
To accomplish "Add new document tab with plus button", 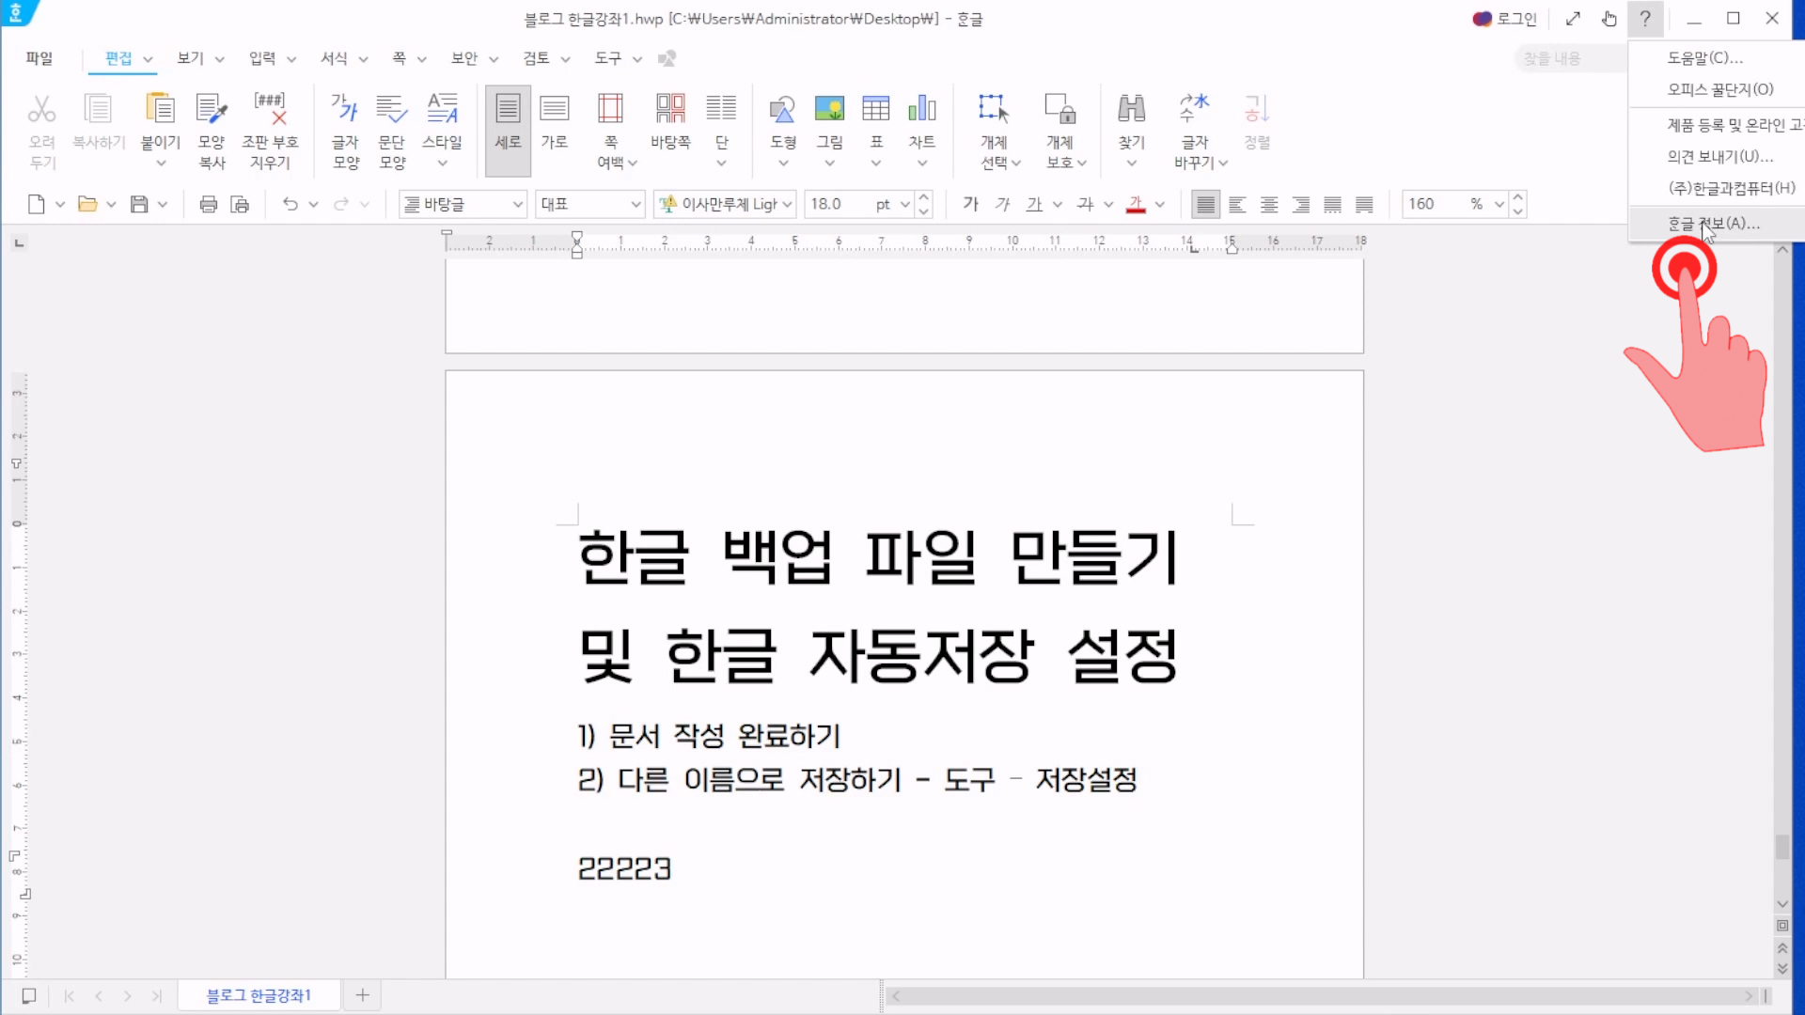I will click(362, 995).
